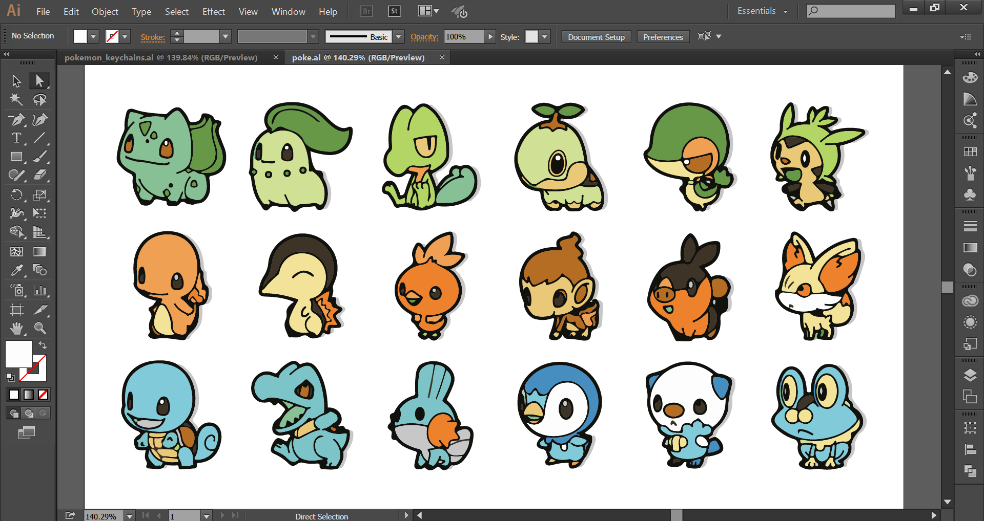
Task: Enable Draw Behind mode
Action: (29, 413)
